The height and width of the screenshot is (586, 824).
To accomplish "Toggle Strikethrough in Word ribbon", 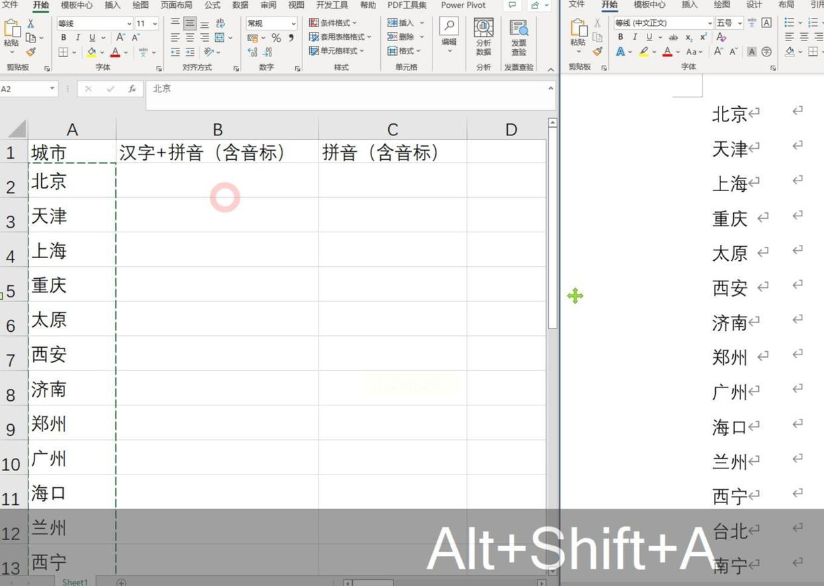I will click(x=673, y=37).
